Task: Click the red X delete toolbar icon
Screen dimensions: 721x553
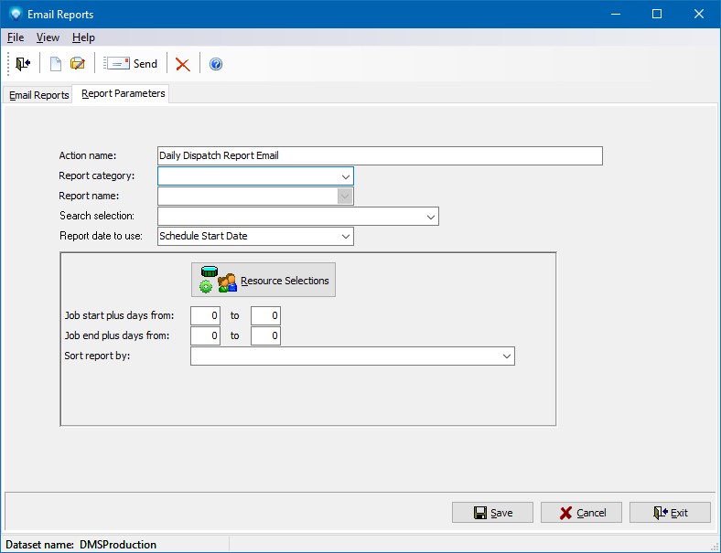Action: 183,64
